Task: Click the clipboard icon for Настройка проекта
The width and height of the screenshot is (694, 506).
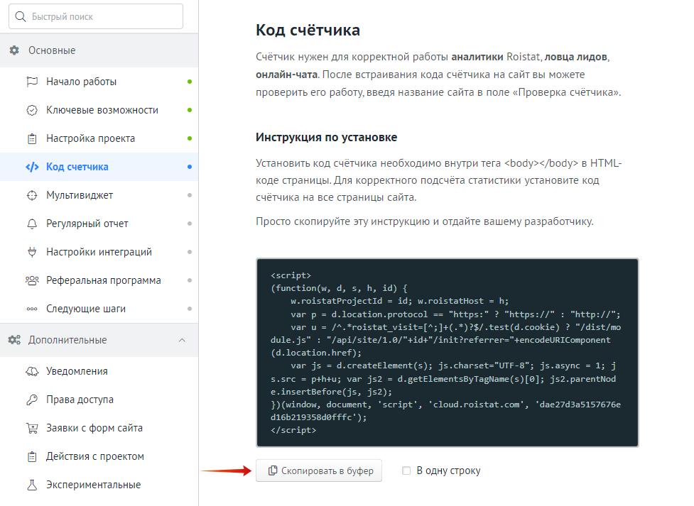Action: 32,138
